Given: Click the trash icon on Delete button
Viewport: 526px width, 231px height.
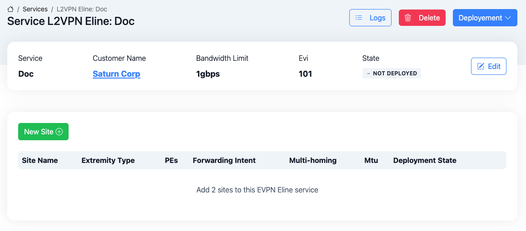Looking at the screenshot, I should (408, 18).
